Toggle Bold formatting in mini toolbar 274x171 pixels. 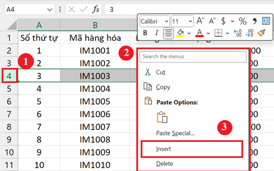[x=145, y=33]
